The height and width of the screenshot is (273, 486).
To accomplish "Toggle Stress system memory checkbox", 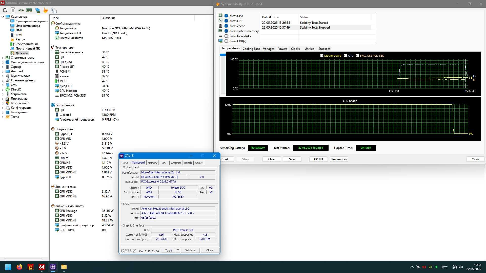I will 226,31.
